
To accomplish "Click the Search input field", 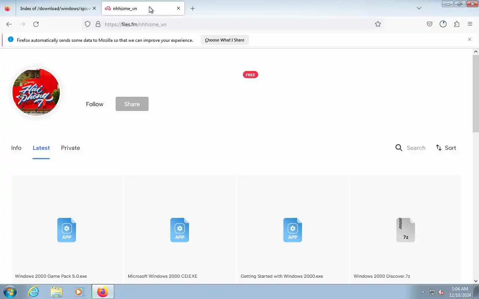I will [x=416, y=148].
